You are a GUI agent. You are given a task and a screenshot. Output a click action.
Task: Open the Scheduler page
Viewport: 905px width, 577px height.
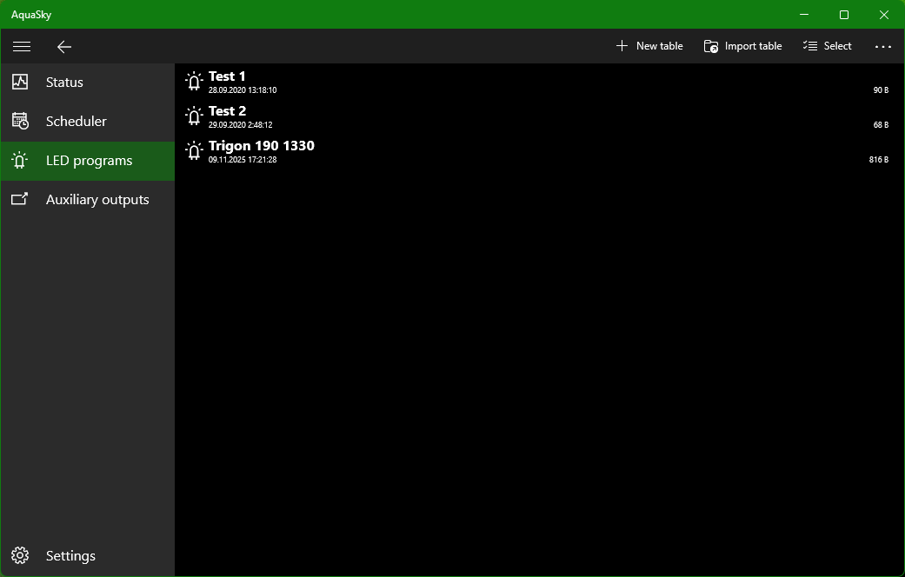pos(77,121)
